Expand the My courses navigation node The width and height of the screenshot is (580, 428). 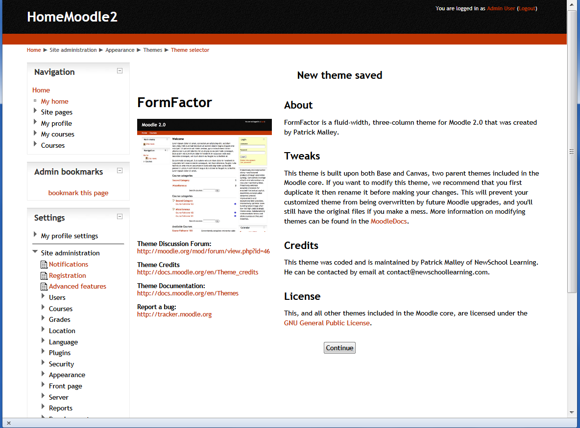pos(35,134)
